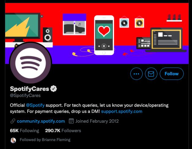Open the three-dot more options menu
Screen dimensions: 192x149
(136, 74)
